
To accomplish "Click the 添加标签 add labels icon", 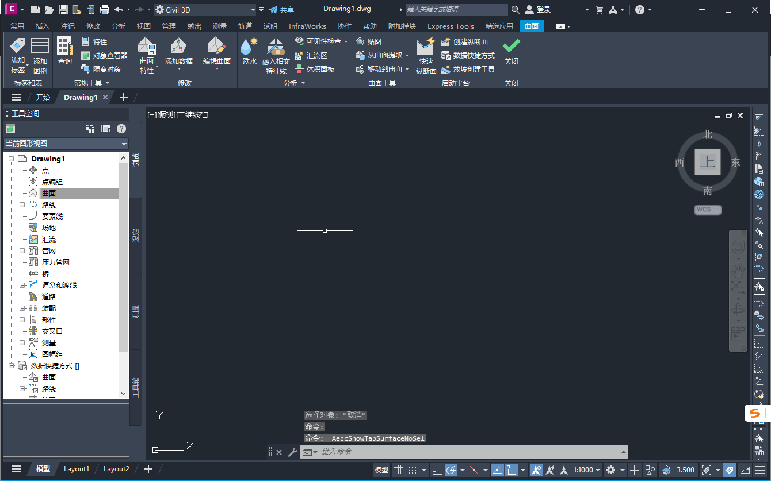I will (x=18, y=45).
